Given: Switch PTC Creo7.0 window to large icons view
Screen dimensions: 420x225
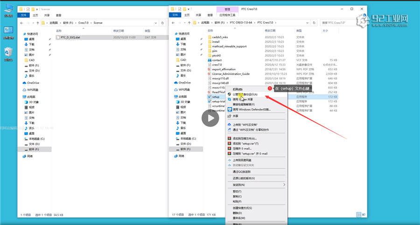Looking at the screenshot, I should click(364, 215).
